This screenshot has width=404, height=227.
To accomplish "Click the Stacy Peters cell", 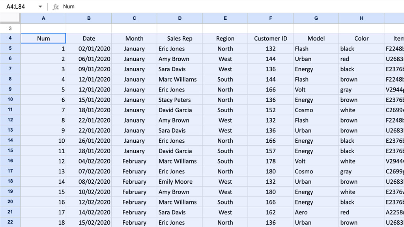I will (180, 100).
